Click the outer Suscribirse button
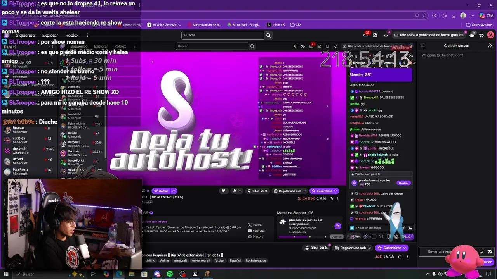This screenshot has height=279, width=497. (392, 248)
